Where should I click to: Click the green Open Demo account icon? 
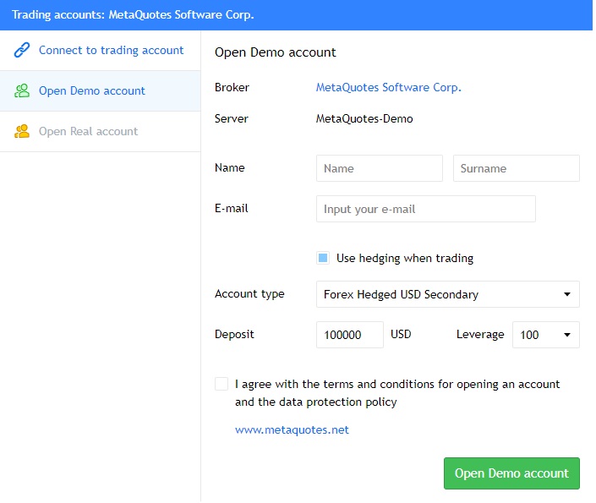pos(22,91)
